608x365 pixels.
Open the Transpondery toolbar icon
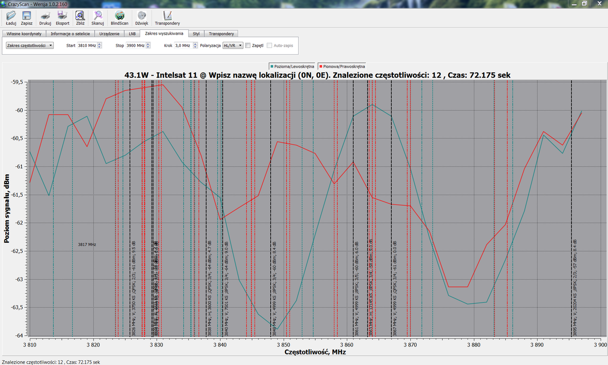click(167, 18)
